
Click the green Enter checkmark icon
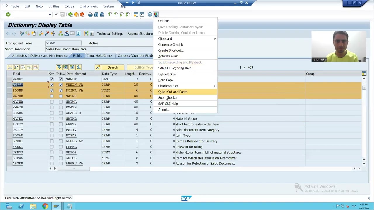point(8,14)
